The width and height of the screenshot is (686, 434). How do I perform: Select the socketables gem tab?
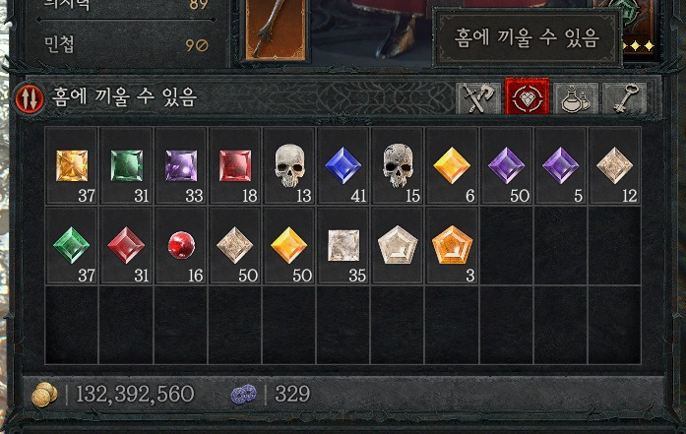(527, 97)
